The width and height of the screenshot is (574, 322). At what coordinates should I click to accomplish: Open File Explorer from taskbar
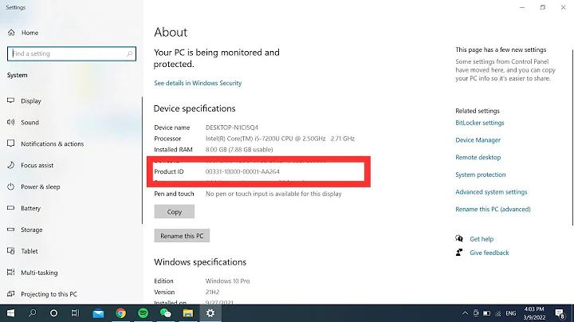coord(188,313)
